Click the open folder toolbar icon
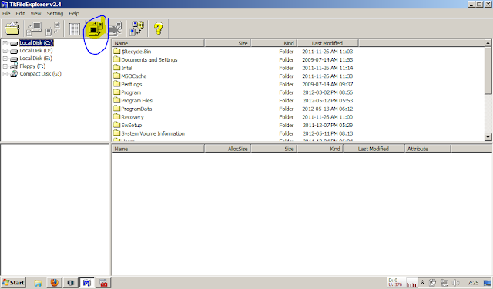493x289 pixels. click(x=12, y=29)
